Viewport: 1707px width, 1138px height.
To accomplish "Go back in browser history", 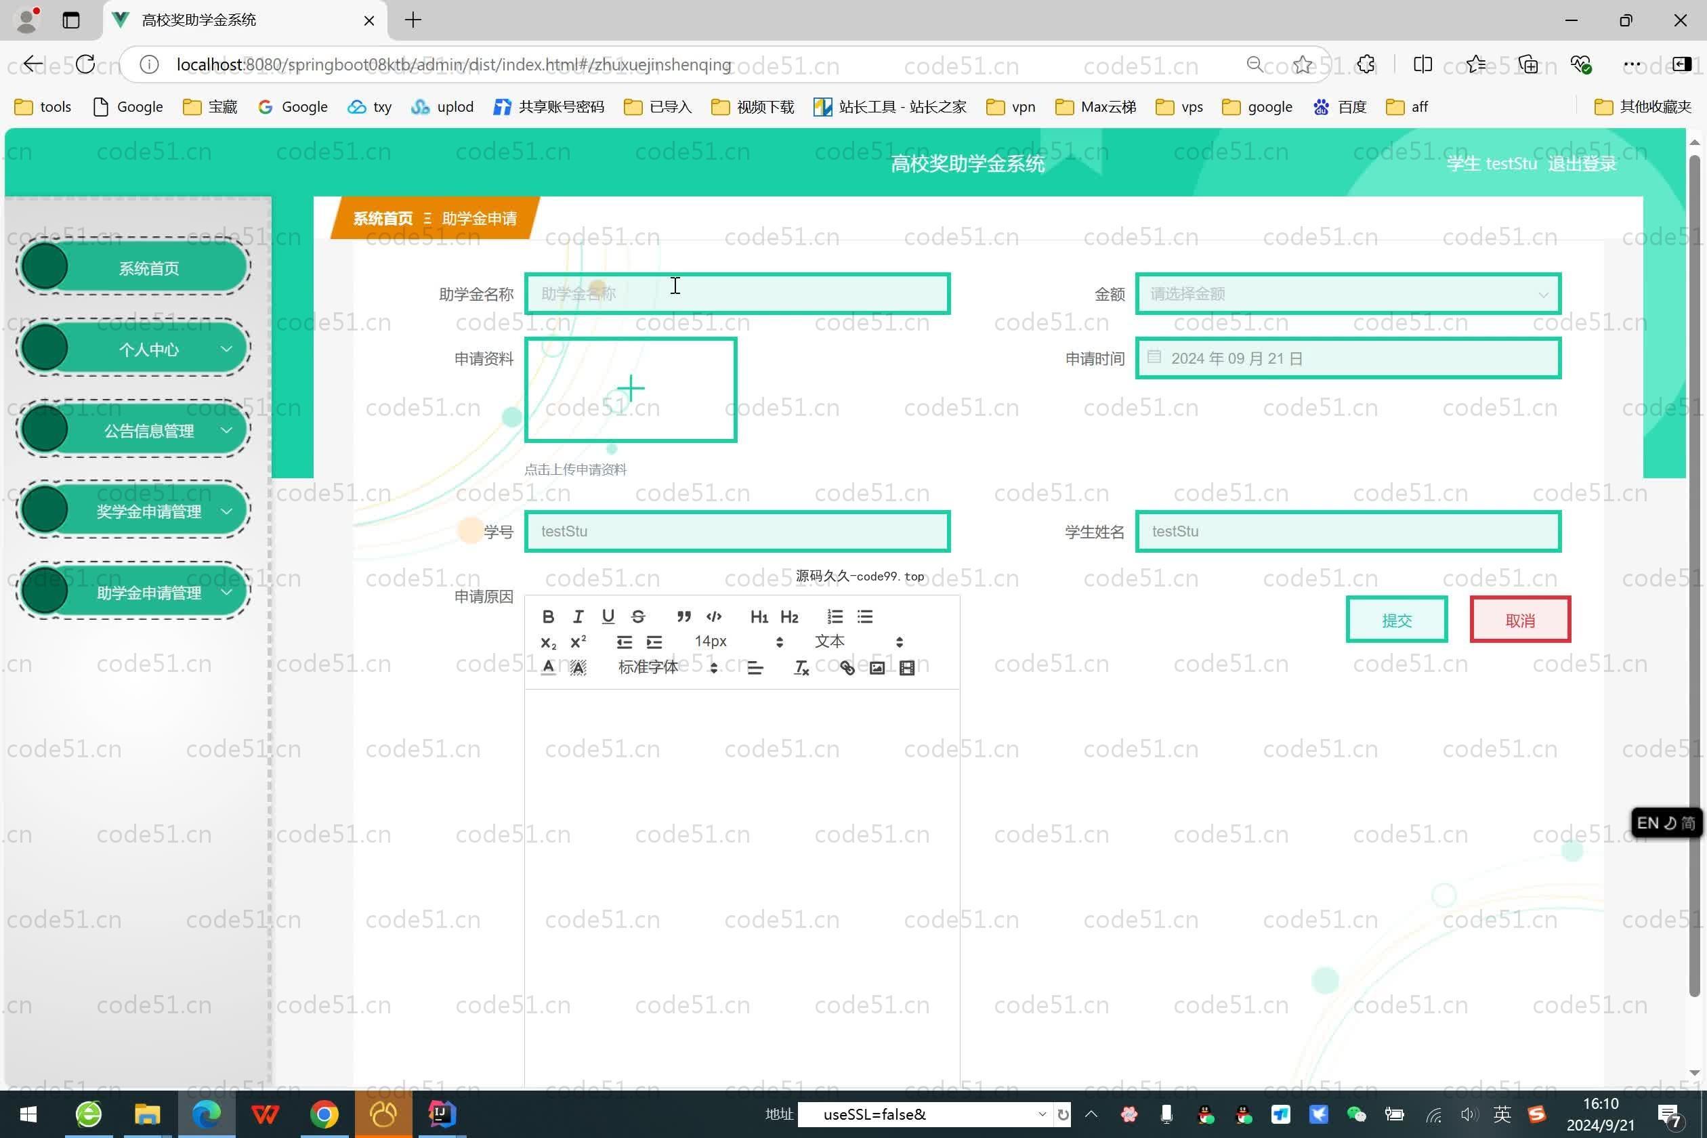I will (x=33, y=64).
